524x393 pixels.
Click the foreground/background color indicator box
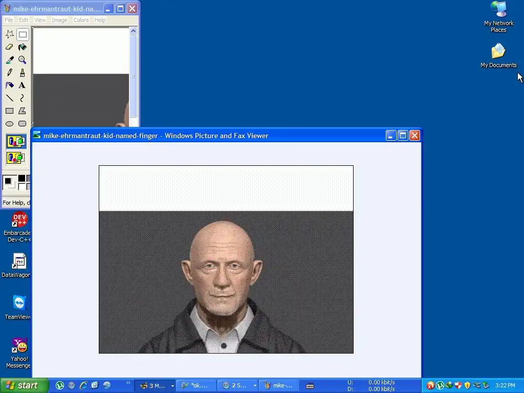9,183
